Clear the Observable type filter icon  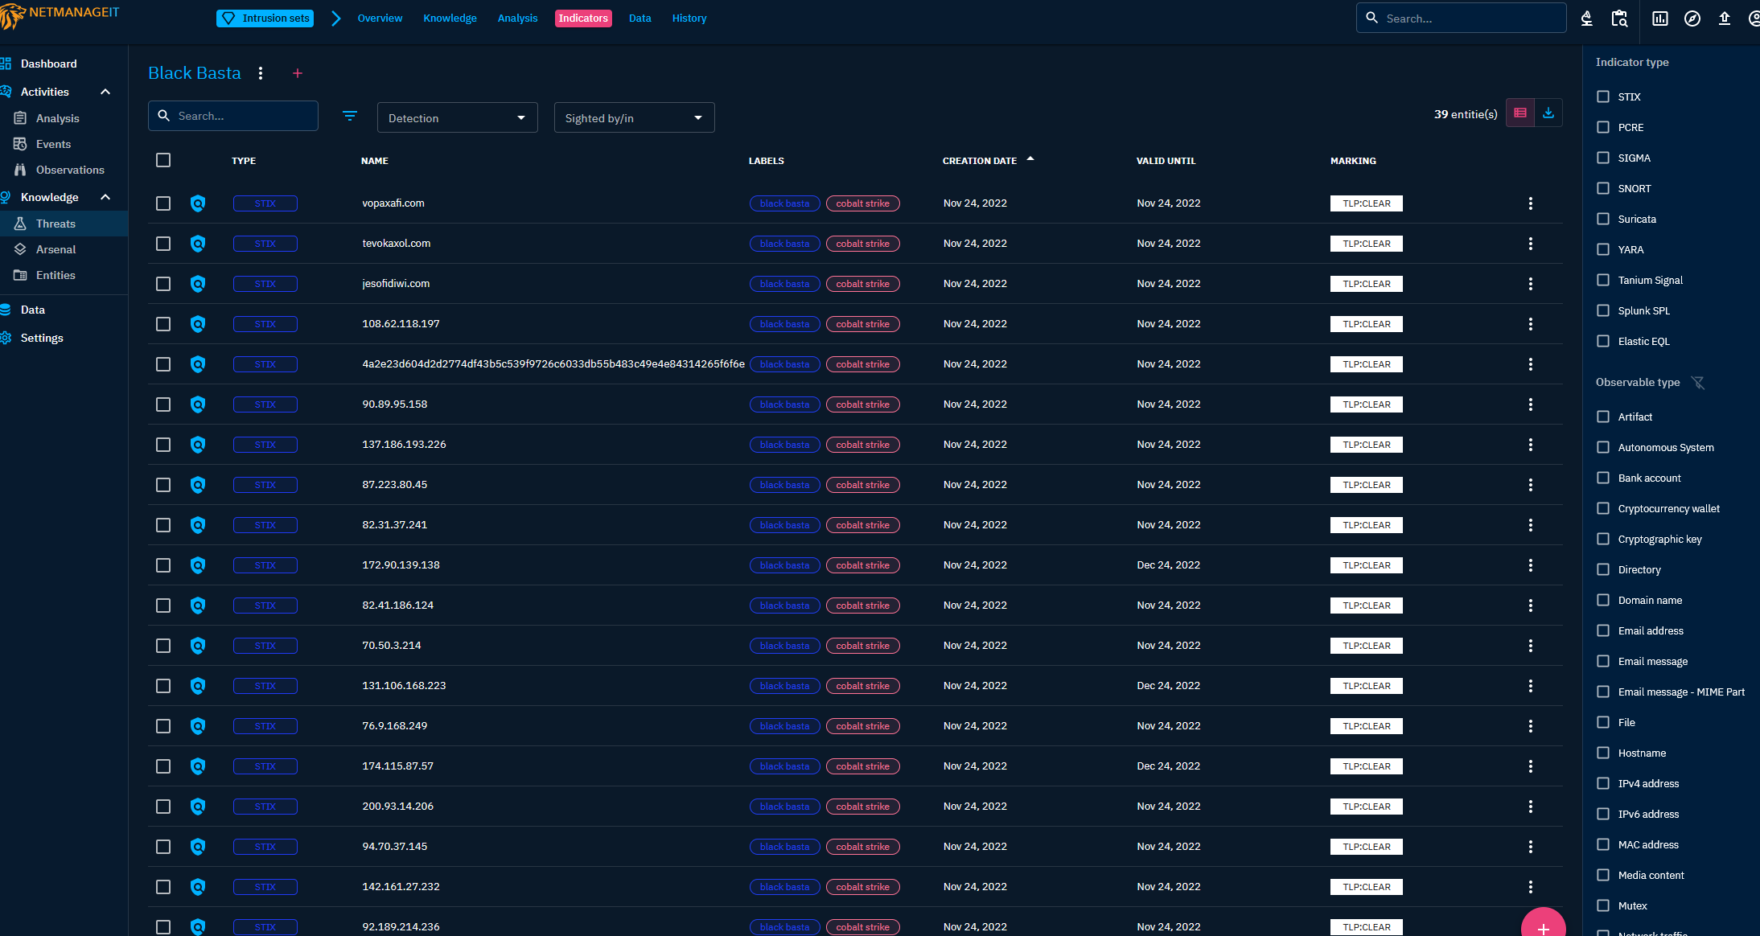coord(1698,383)
